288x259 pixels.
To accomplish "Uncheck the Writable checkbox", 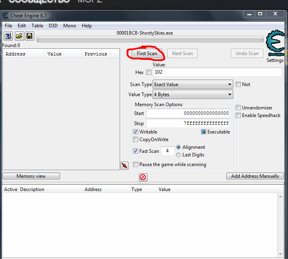I will pyautogui.click(x=136, y=132).
